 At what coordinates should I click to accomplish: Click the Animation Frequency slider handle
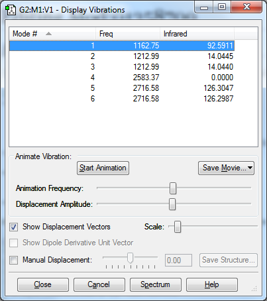point(173,188)
